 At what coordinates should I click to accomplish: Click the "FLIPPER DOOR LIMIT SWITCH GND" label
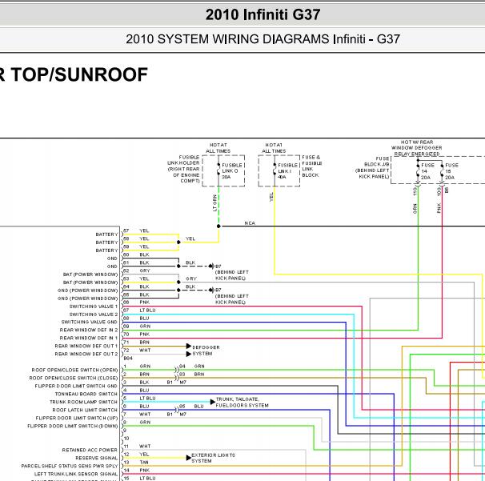click(x=76, y=386)
